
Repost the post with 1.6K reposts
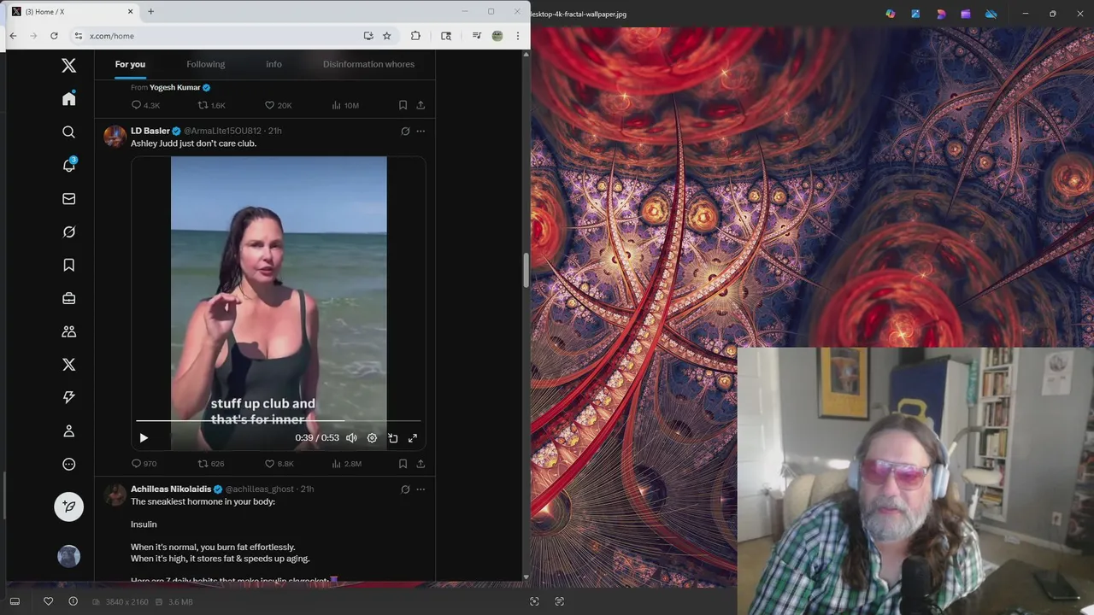tap(212, 105)
